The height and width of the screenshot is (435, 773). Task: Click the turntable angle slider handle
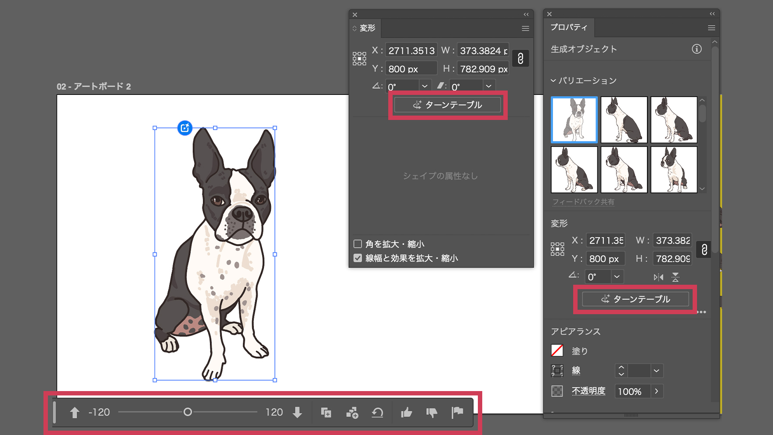(x=188, y=412)
